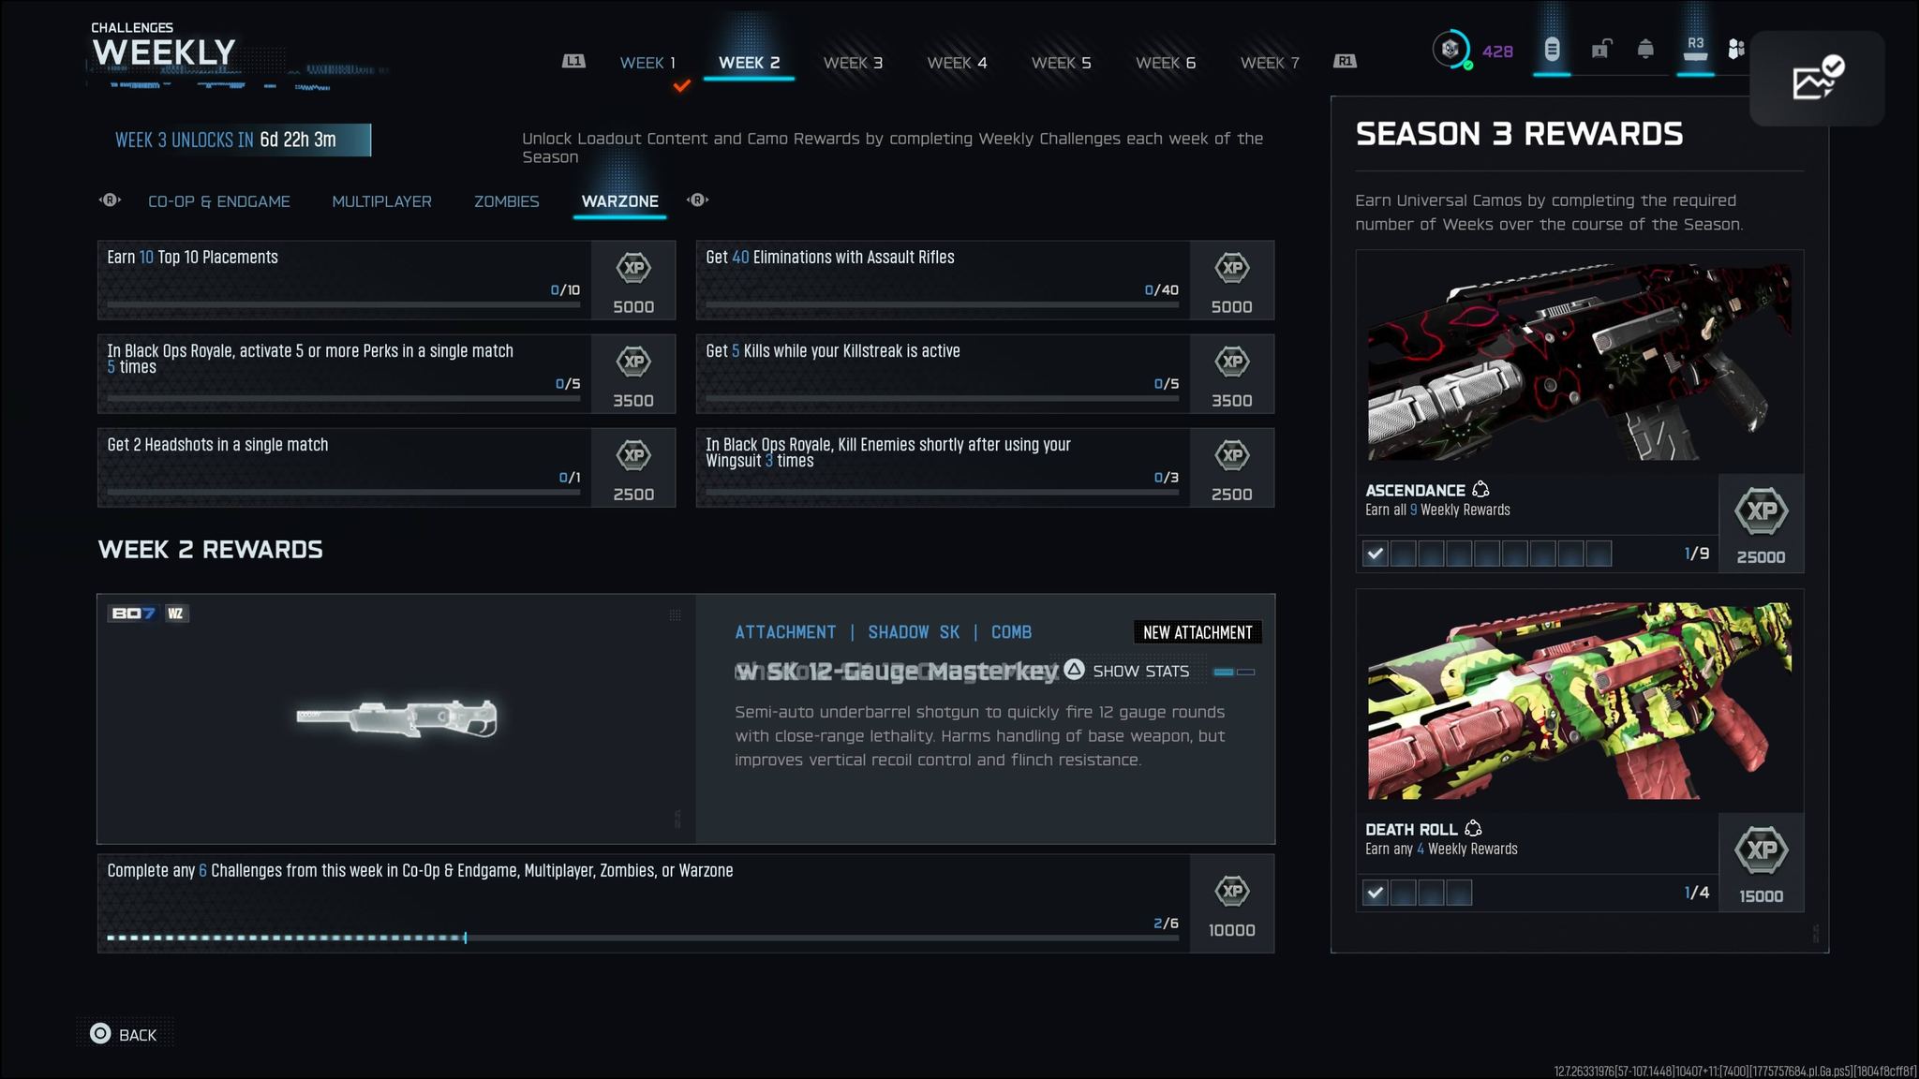Switch to Co-Op & Endgame category
The image size is (1919, 1079).
click(x=219, y=201)
